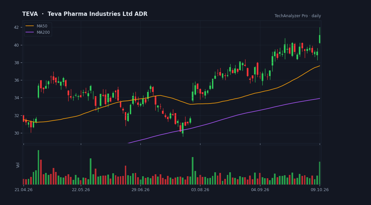Click the 42 price axis label

(16, 27)
